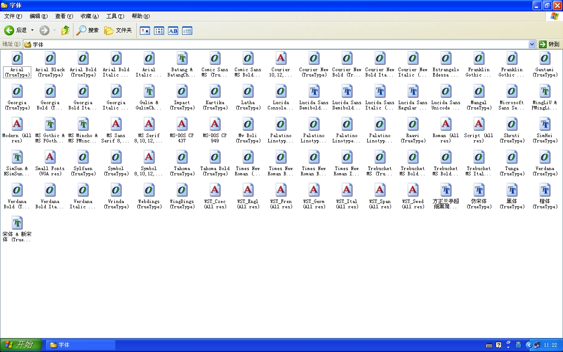Select the MS-DOS CP 437 font icon
The height and width of the screenshot is (352, 563).
click(x=182, y=124)
